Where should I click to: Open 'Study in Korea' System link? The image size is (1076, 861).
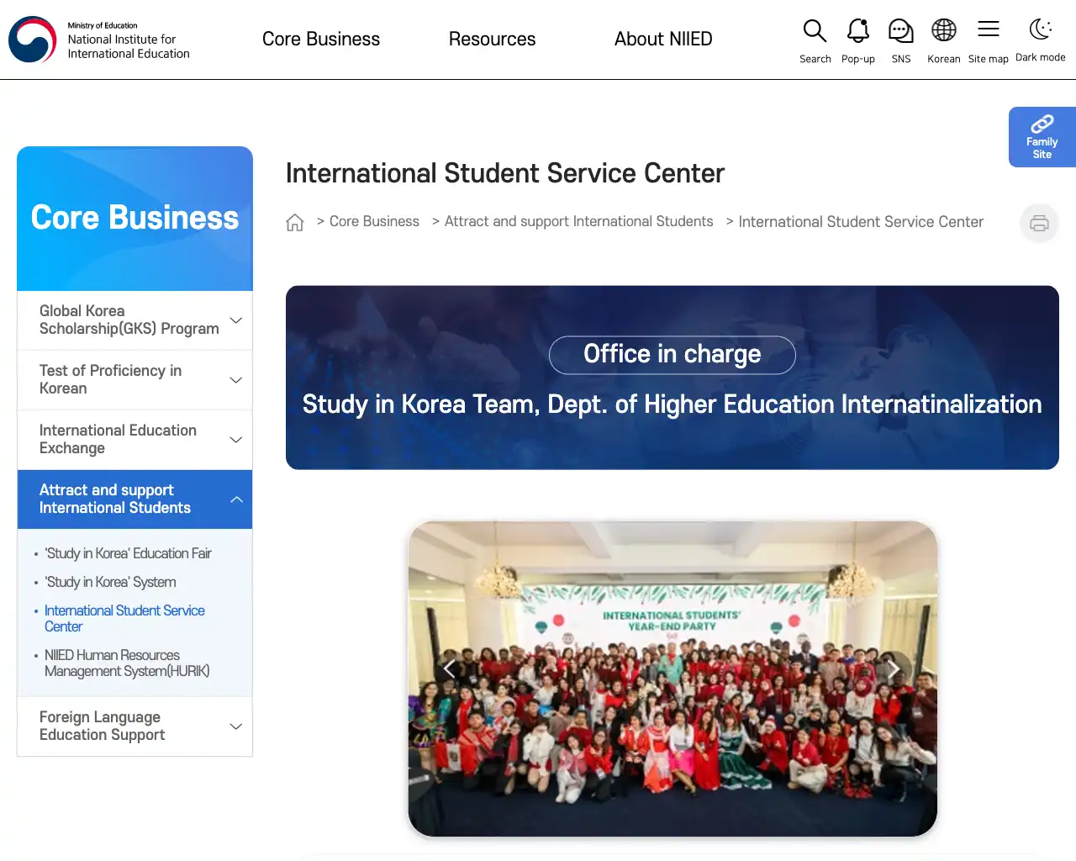tap(110, 582)
